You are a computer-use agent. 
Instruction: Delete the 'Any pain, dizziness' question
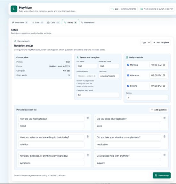pos(88,155)
